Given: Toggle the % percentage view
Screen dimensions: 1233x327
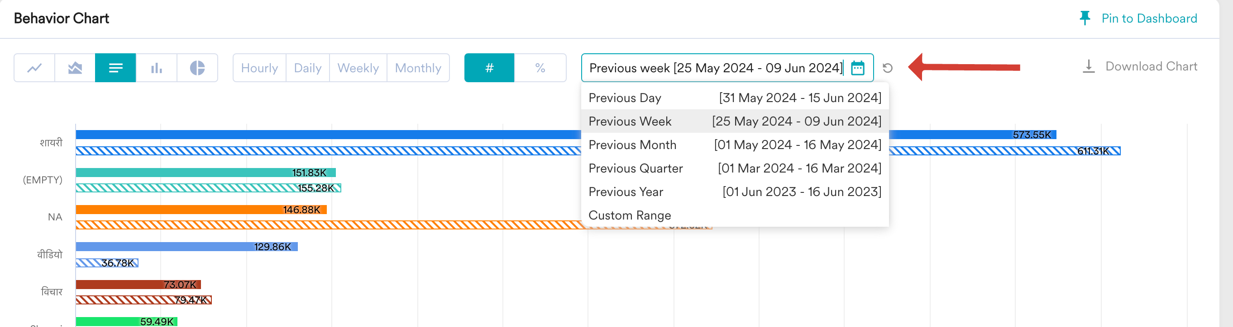Looking at the screenshot, I should click(540, 68).
